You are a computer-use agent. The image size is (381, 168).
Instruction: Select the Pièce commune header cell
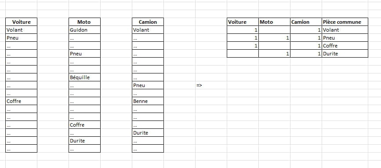pos(345,22)
